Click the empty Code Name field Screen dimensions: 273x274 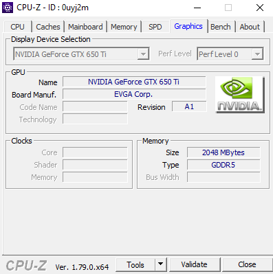click(95, 106)
